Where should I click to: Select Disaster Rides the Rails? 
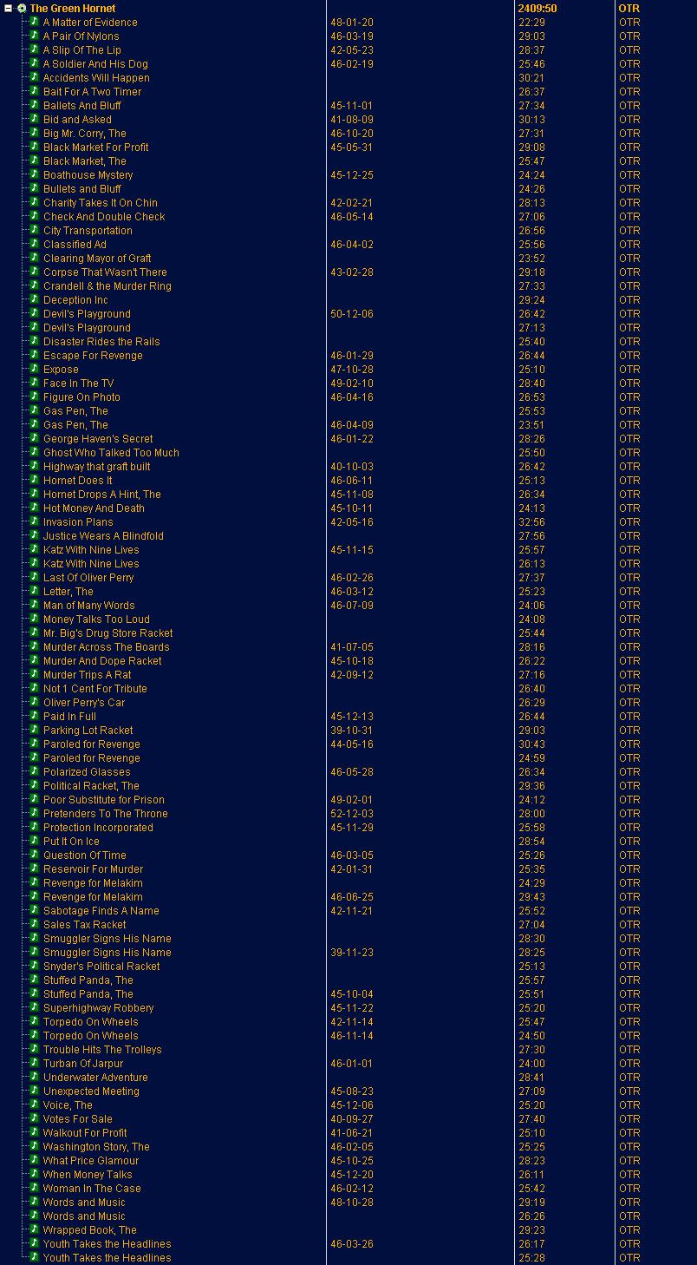[x=101, y=342]
